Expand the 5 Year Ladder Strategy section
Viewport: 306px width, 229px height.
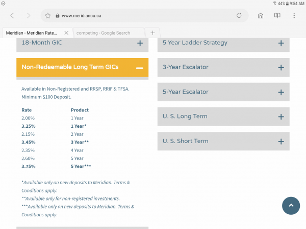(x=280, y=43)
